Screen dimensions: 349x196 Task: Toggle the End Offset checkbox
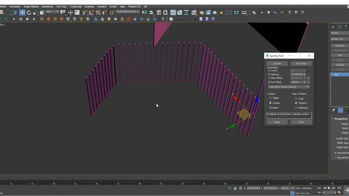click(269, 82)
